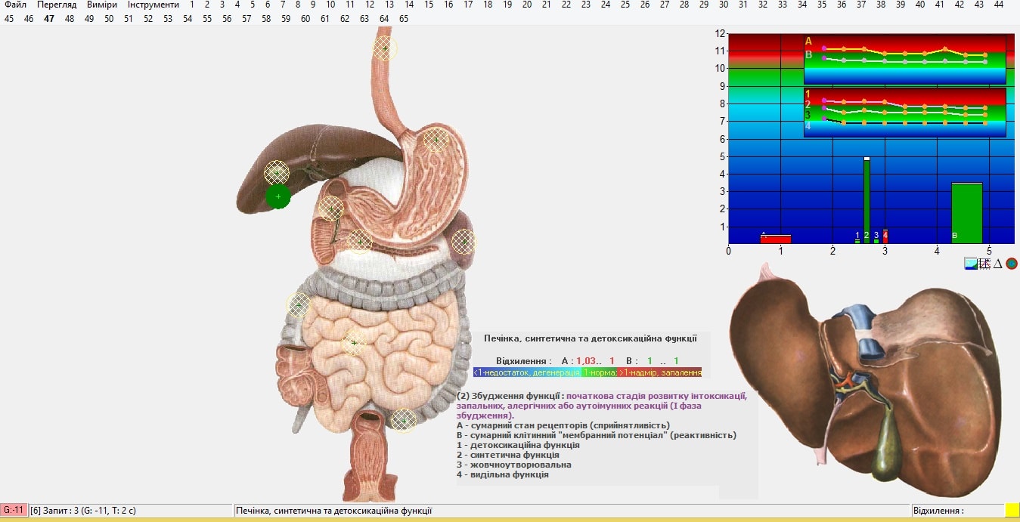Viewport: 1020px width, 522px height.
Task: Open the Інструменти menu
Action: point(153,5)
